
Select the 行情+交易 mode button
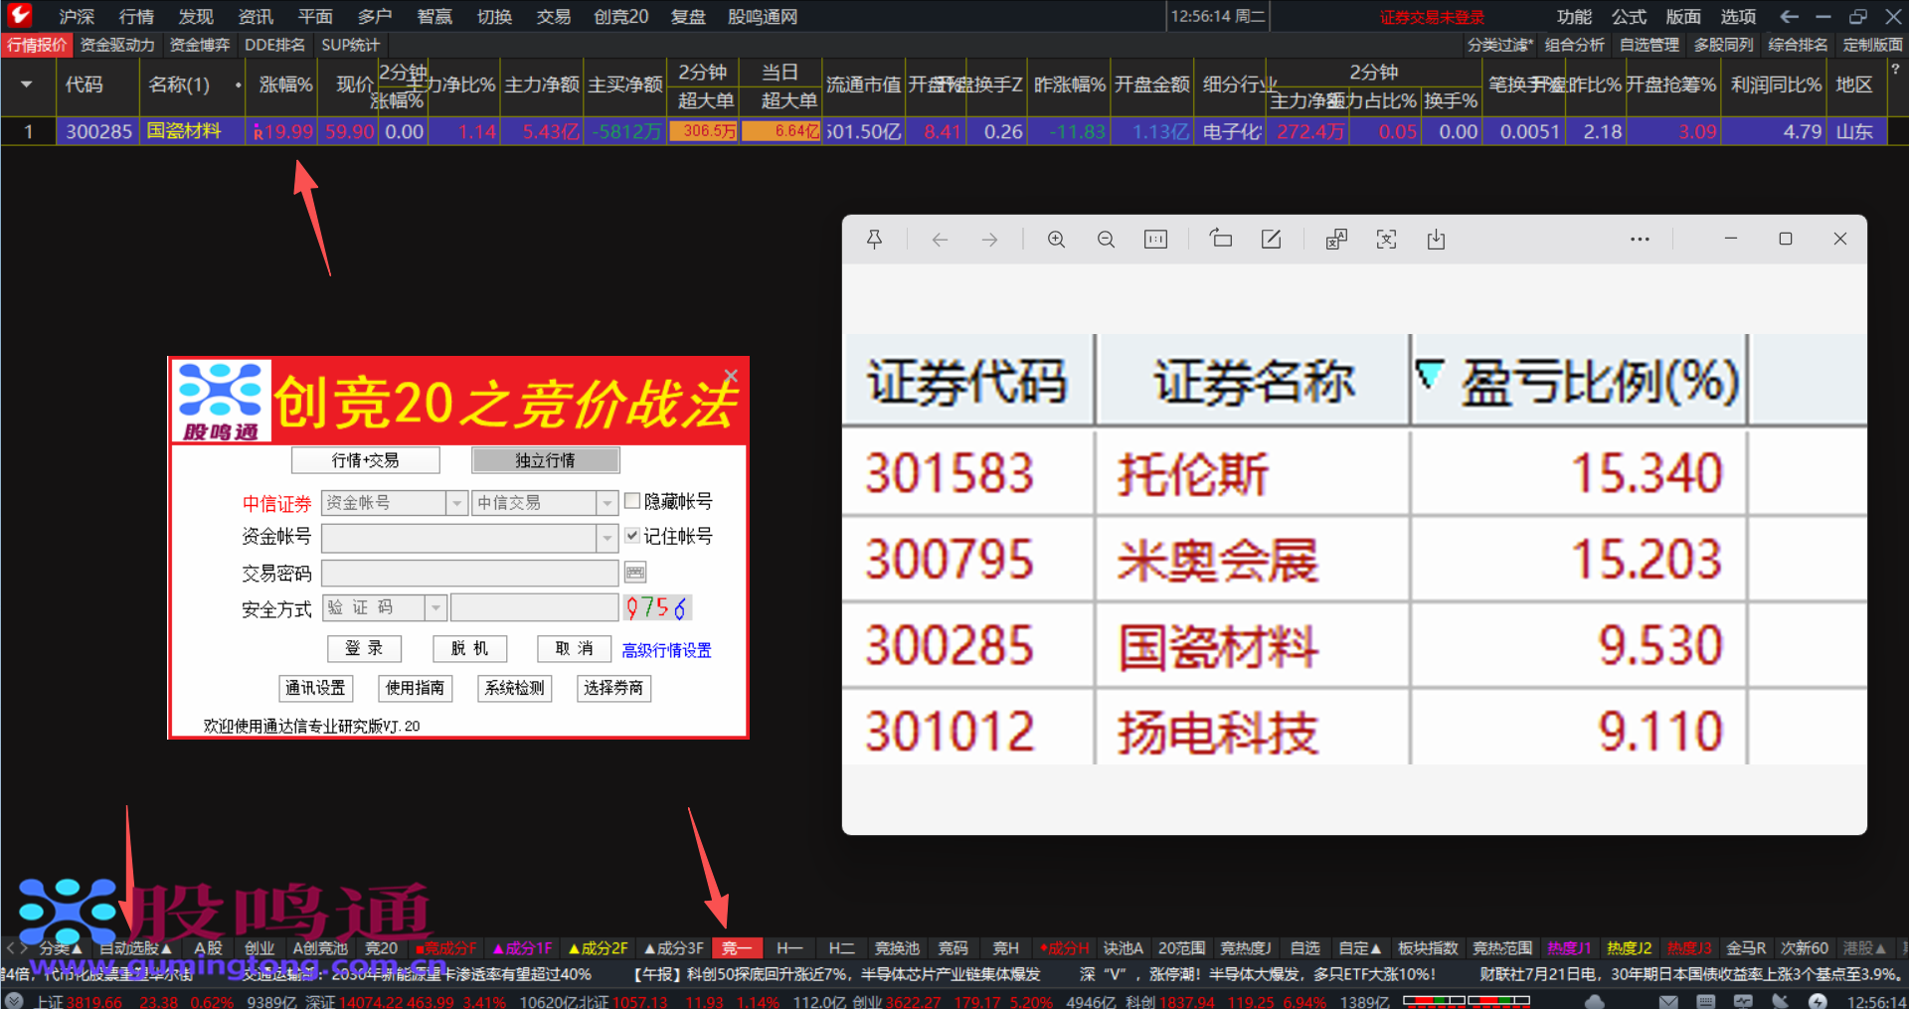pos(365,460)
